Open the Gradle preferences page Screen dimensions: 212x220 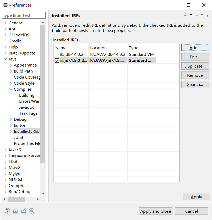15,41
